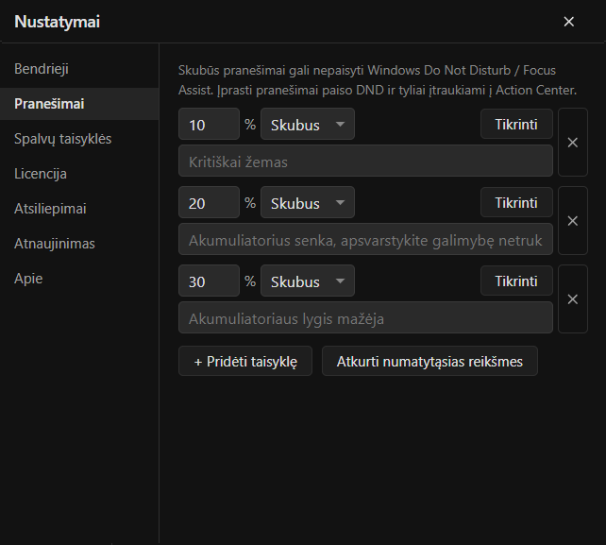Open the Skubus dropdown for 30% rule

pyautogui.click(x=308, y=281)
